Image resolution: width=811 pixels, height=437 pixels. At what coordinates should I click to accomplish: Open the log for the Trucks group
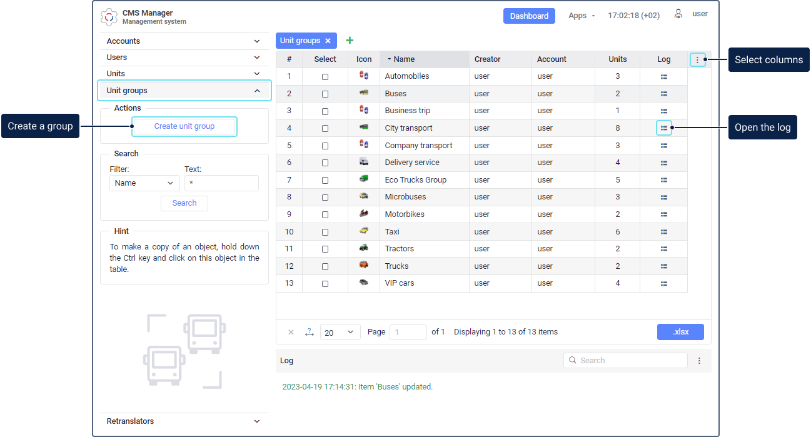tap(664, 266)
